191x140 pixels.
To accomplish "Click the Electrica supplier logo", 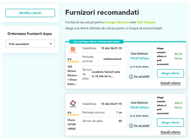I will tap(73, 104).
